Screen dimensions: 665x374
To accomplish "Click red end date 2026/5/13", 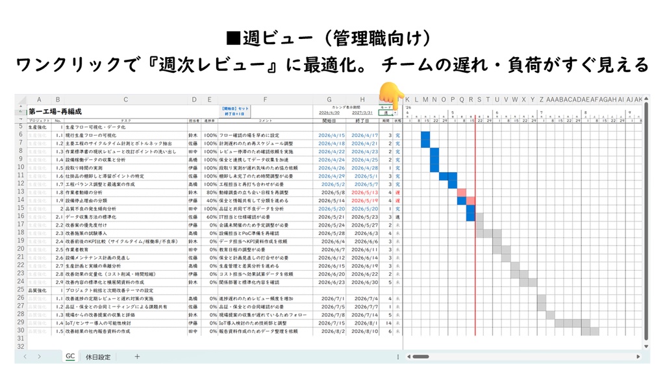I will (x=362, y=192).
